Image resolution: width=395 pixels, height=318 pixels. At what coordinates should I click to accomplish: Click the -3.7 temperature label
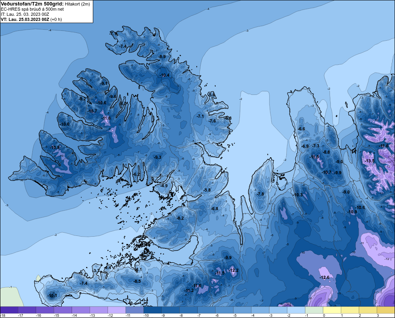pyautogui.click(x=96, y=271)
